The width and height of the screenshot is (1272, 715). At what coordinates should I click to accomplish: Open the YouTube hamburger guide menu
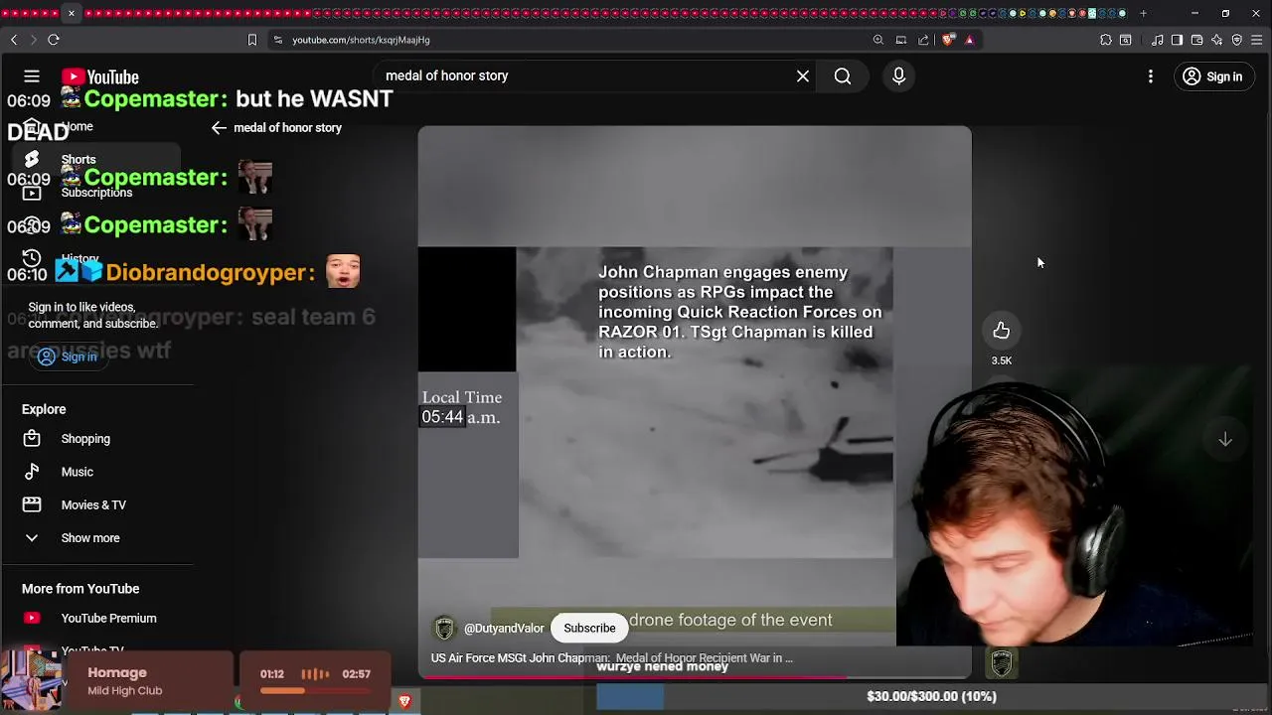pyautogui.click(x=32, y=76)
